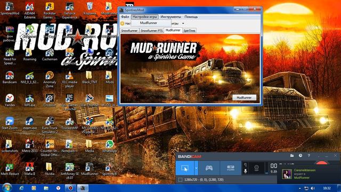This screenshot has width=341, height=192.
Task: Select the ArtMoney SE desktop icon
Action: pyautogui.click(x=70, y=171)
